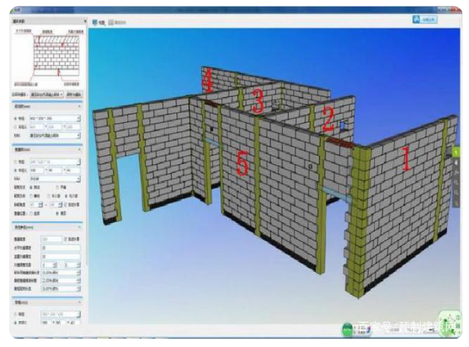Screen dimensions: 469x347
Task: Select the standard radio in fourth section
Action: 16,314
